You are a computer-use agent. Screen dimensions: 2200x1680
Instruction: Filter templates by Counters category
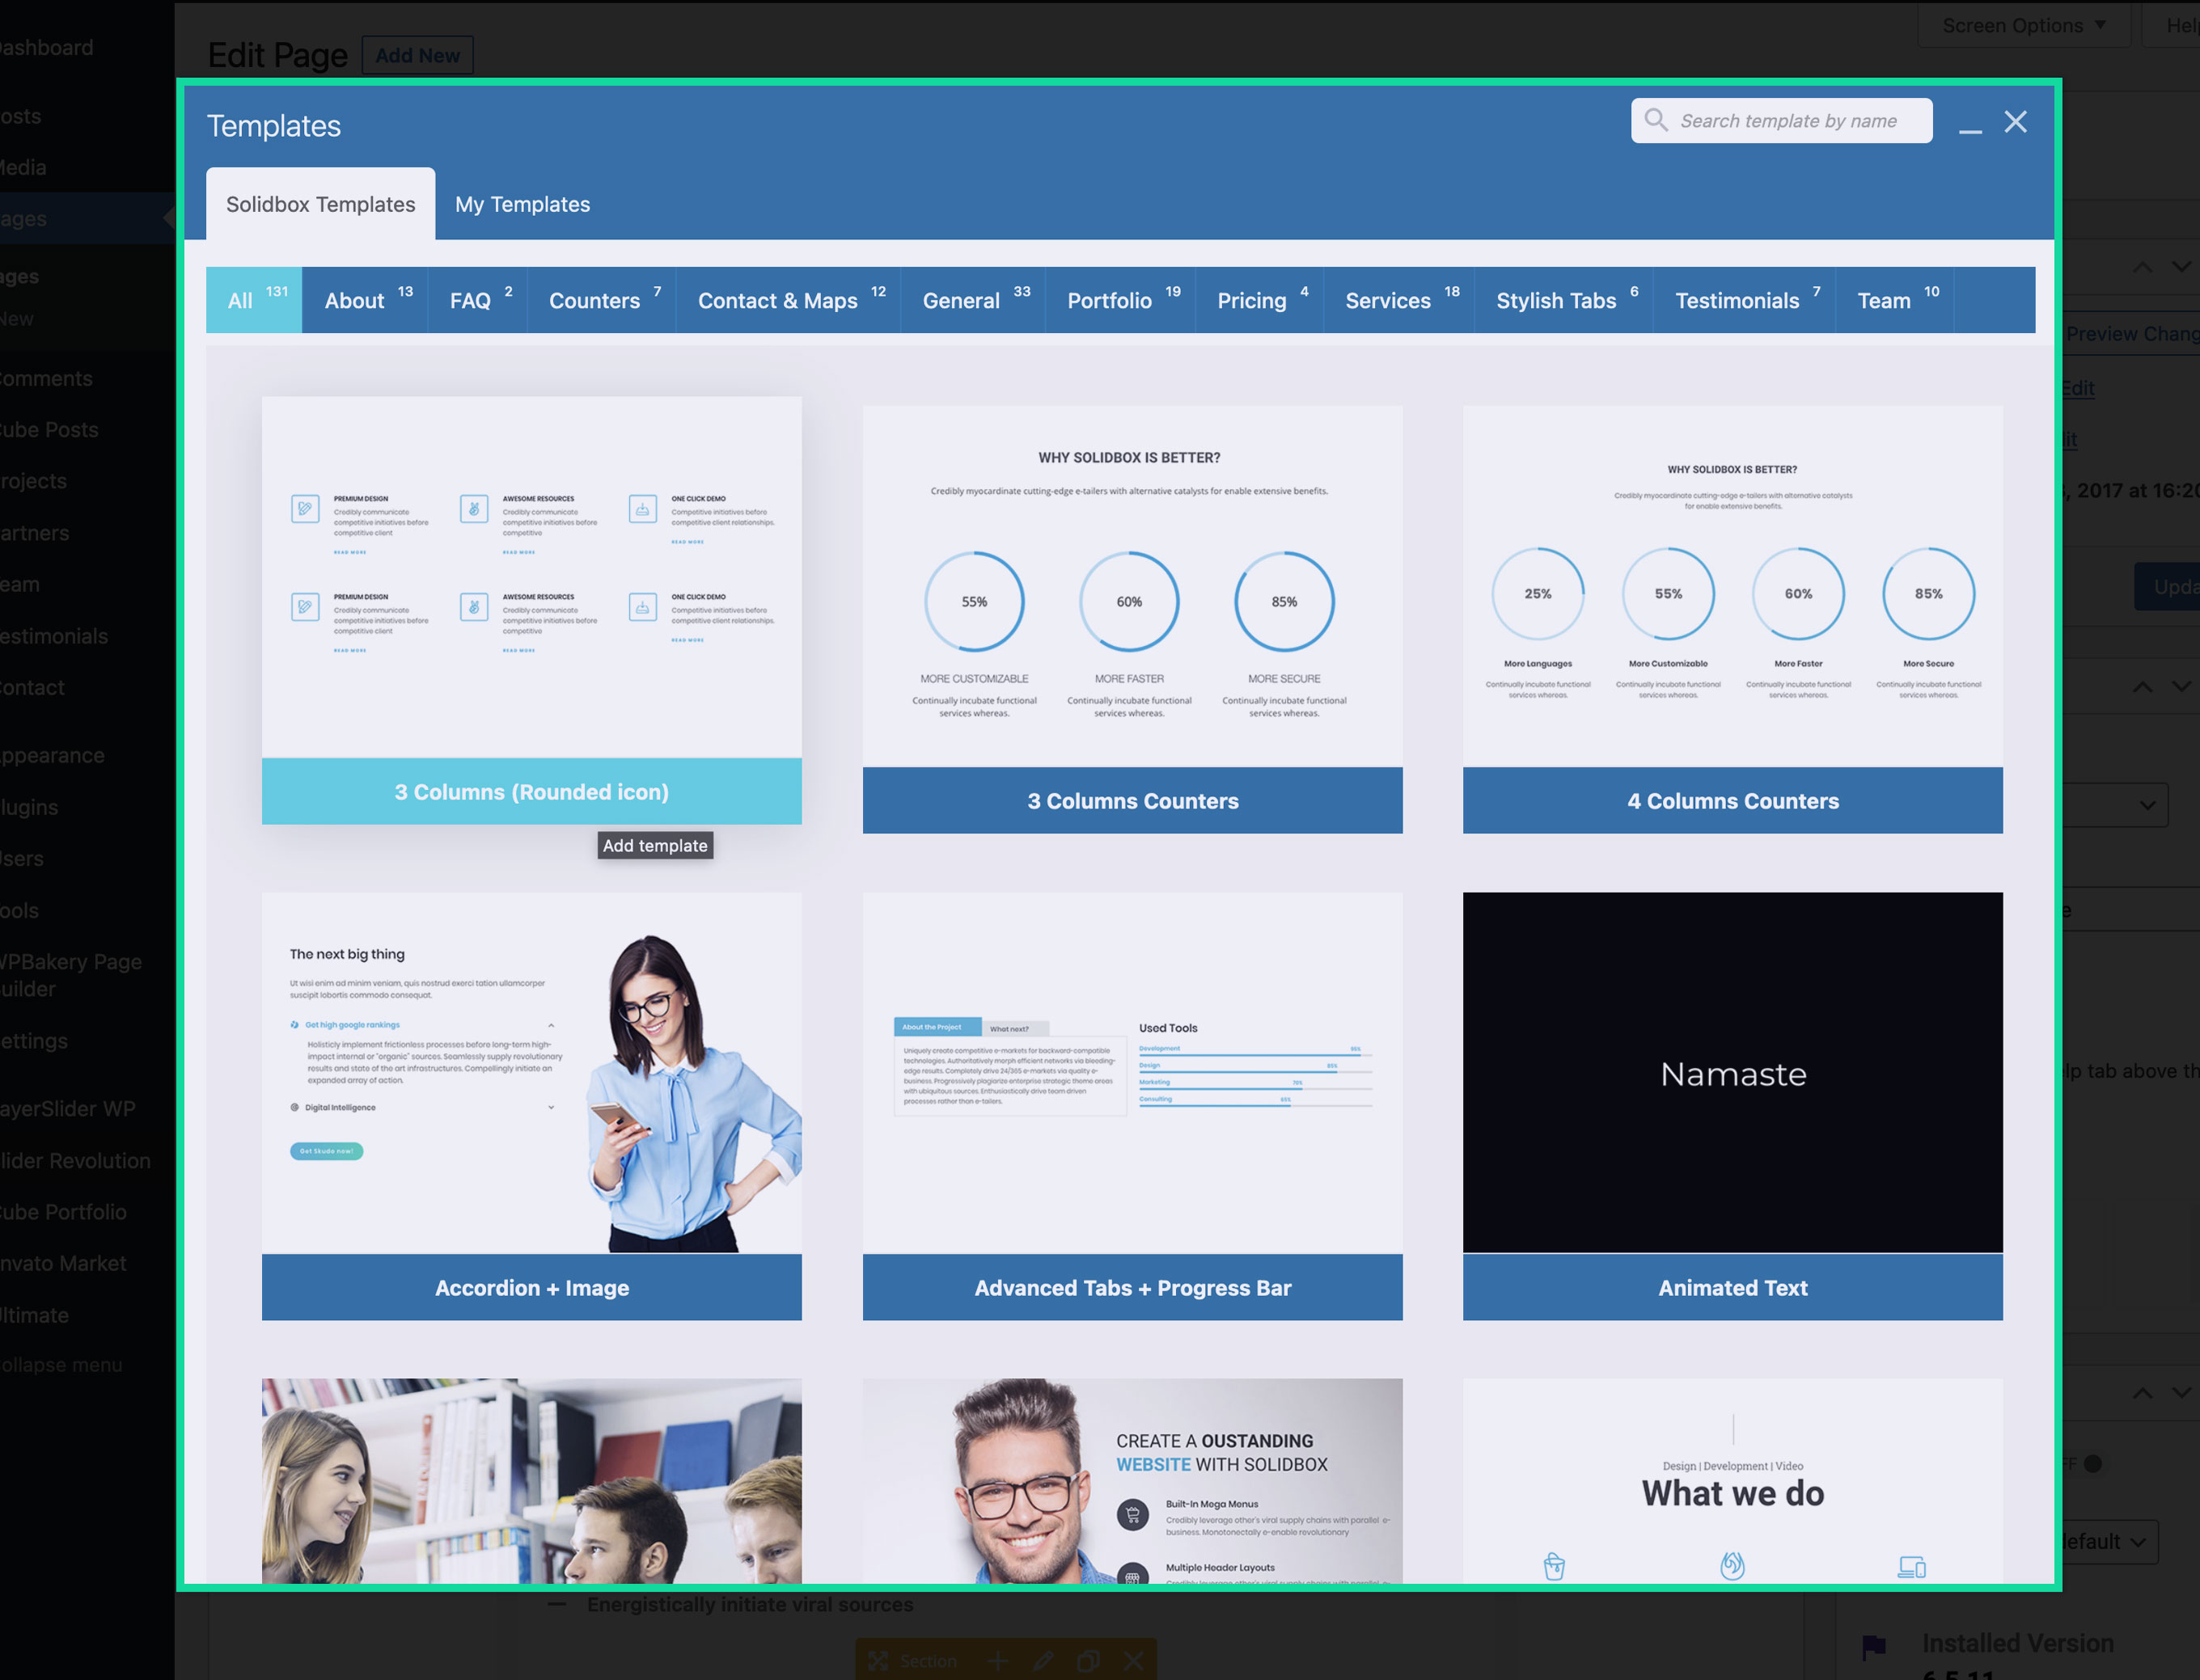tap(601, 300)
